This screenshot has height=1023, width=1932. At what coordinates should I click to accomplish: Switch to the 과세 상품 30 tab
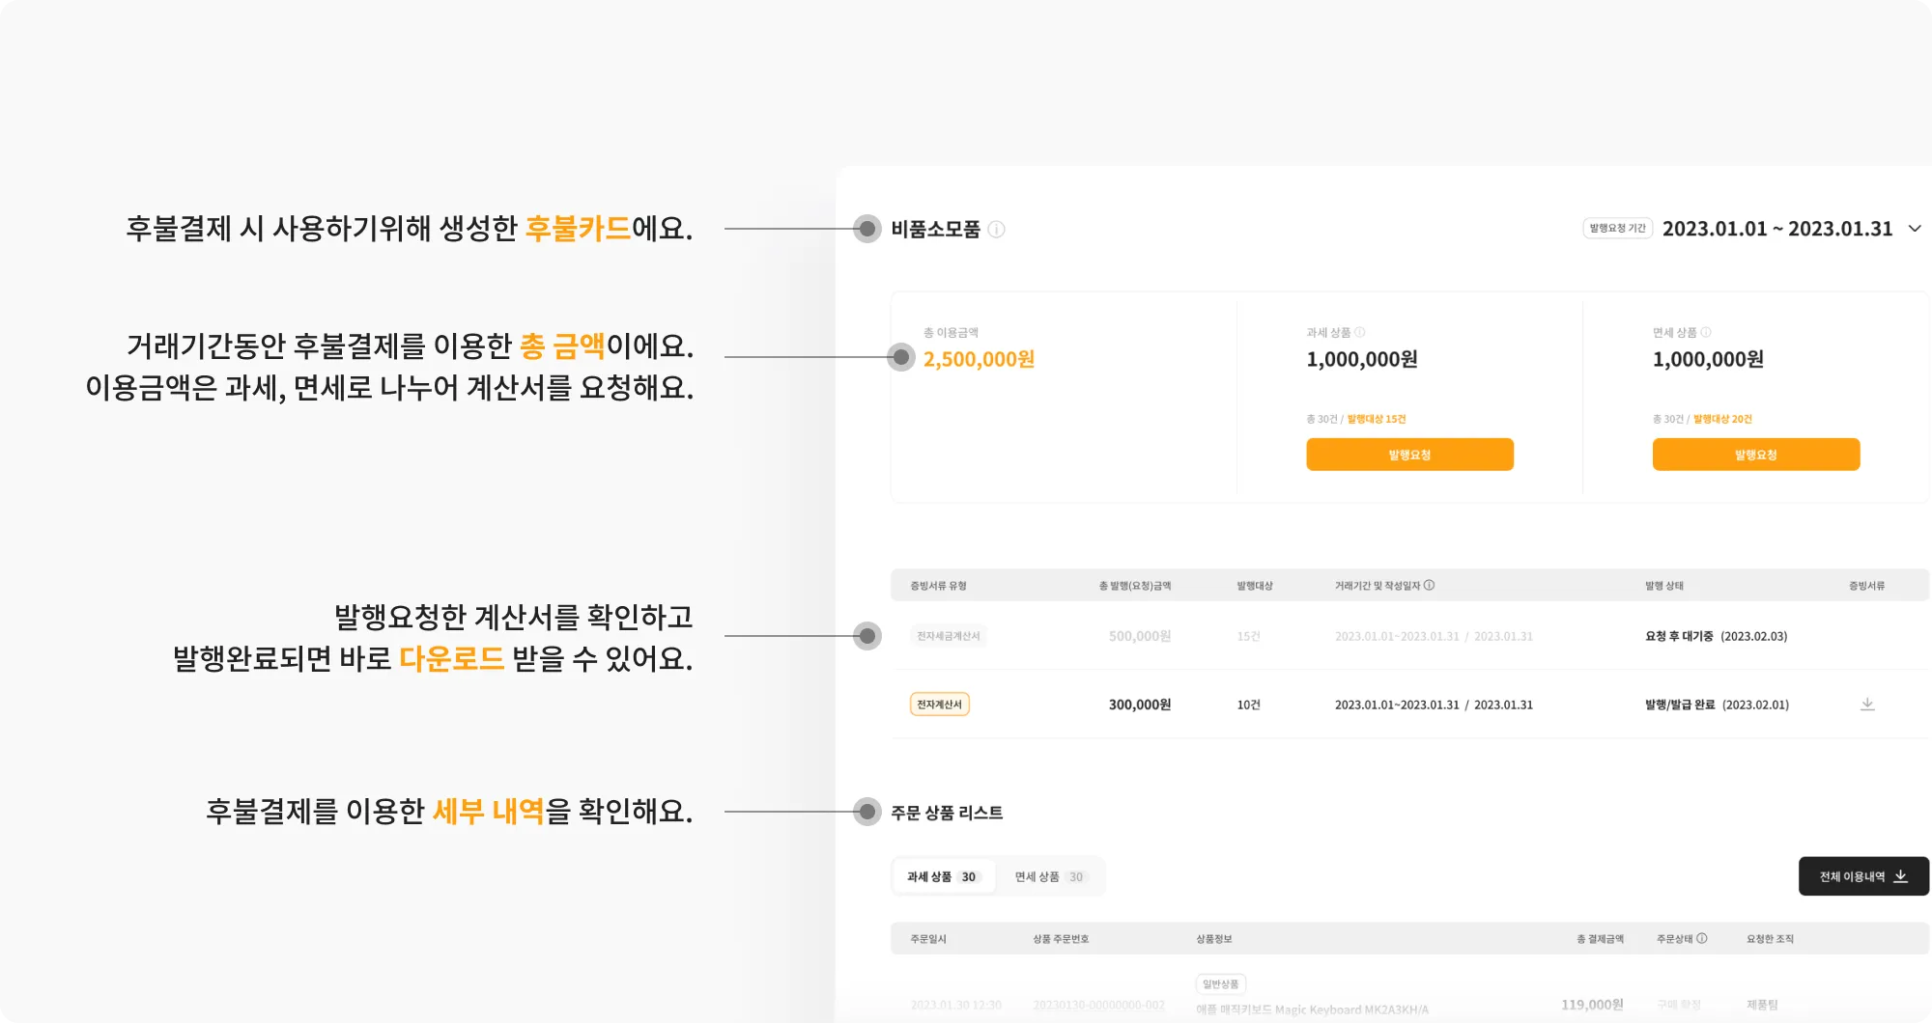pos(942,876)
